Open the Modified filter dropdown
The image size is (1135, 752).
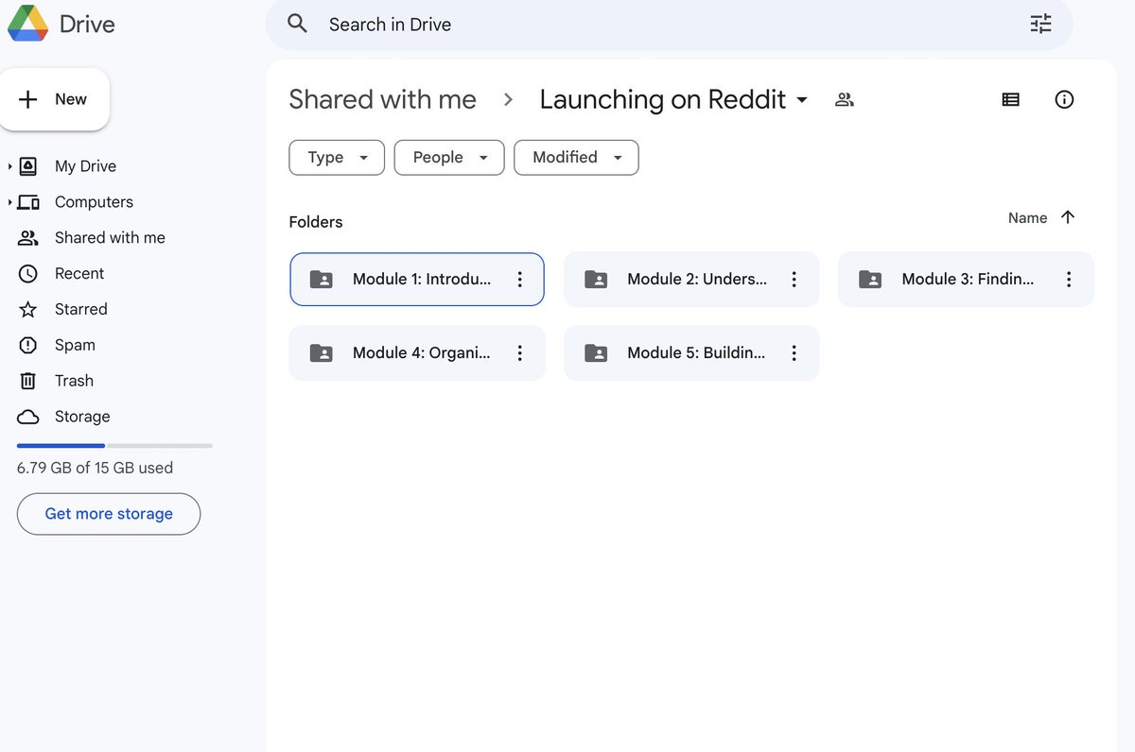576,158
